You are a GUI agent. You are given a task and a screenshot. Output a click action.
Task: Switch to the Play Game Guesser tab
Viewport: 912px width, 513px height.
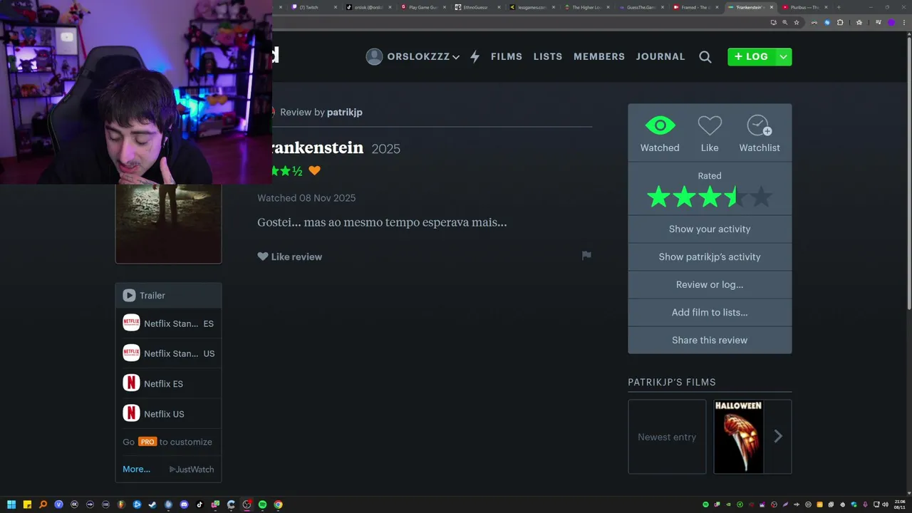pos(423,7)
